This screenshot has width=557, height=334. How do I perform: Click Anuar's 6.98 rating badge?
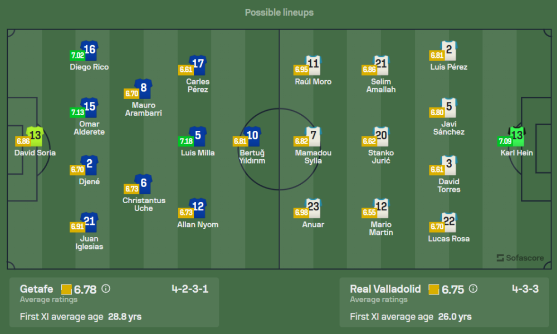[301, 213]
